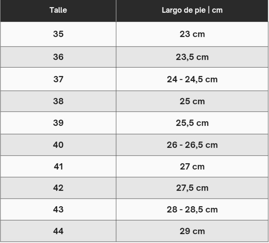The width and height of the screenshot is (269, 243).
Task: Select the size 36 cell
Action: 58,57
